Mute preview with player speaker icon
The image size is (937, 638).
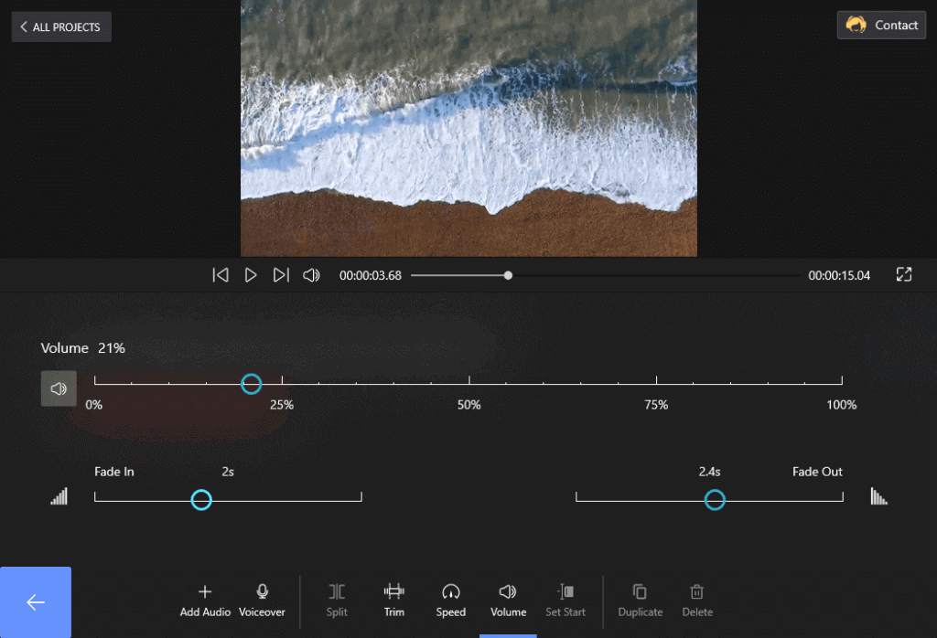pyautogui.click(x=311, y=275)
